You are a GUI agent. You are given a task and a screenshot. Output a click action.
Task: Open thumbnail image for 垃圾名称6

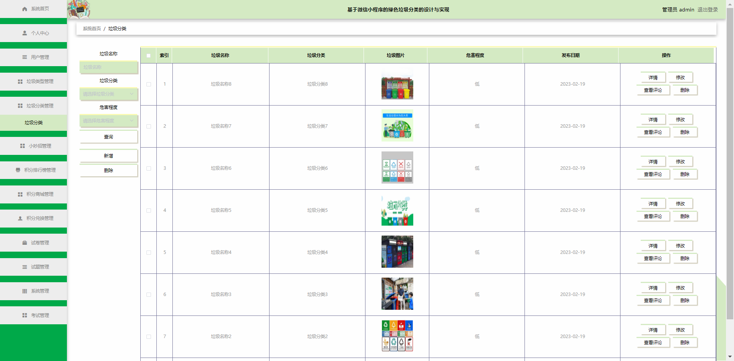[x=397, y=167]
